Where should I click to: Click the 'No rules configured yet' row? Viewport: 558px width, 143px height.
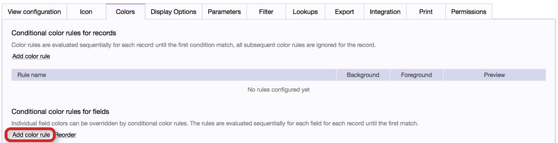pos(278,90)
